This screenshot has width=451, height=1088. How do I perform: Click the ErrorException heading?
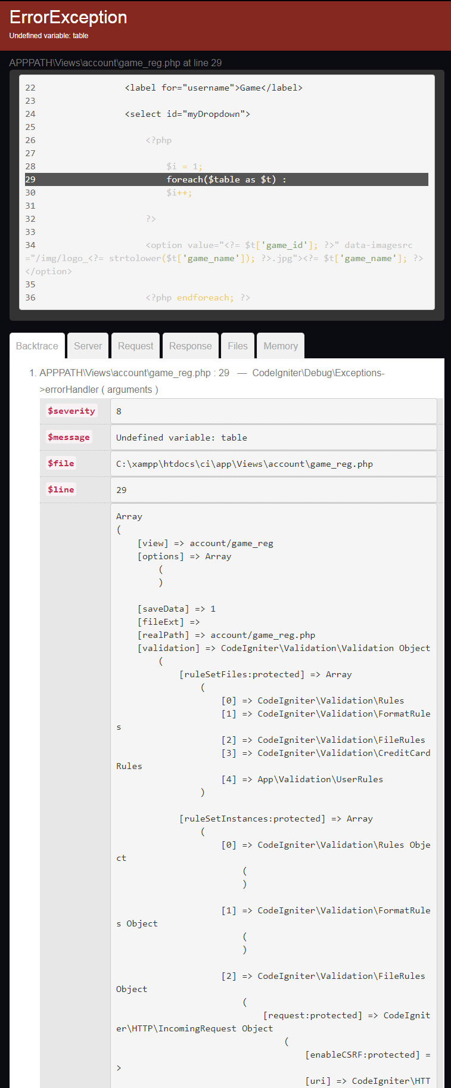tap(69, 17)
